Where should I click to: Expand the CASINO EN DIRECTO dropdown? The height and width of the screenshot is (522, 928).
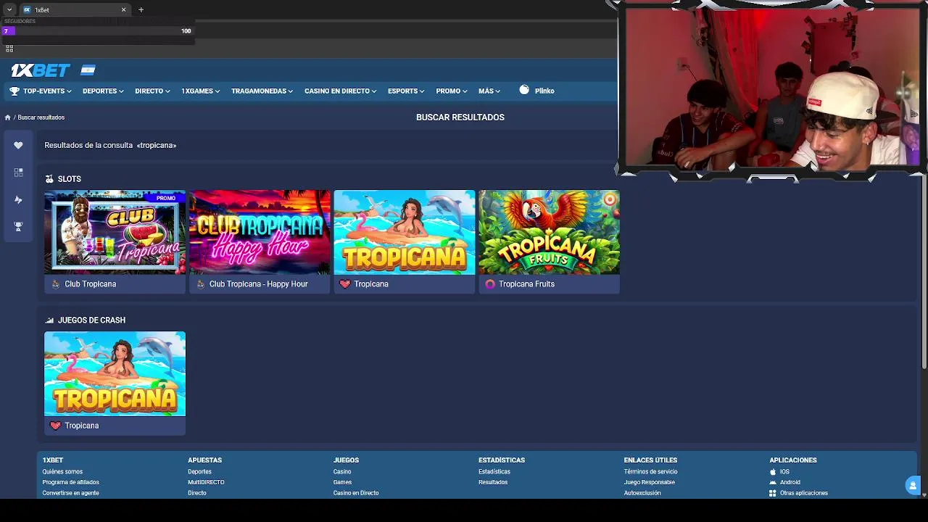click(341, 91)
